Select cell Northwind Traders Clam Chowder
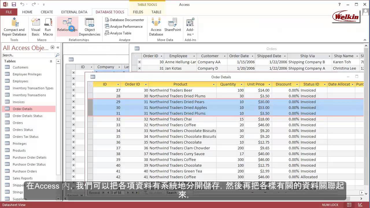 click(182, 148)
